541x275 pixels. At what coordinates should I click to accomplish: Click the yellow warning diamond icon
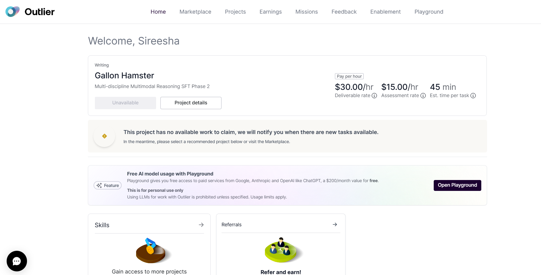(105, 136)
